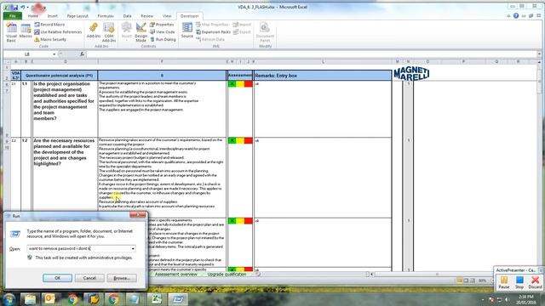The height and width of the screenshot is (306, 545).
Task: Click Run Dialog
Action: pos(163,40)
